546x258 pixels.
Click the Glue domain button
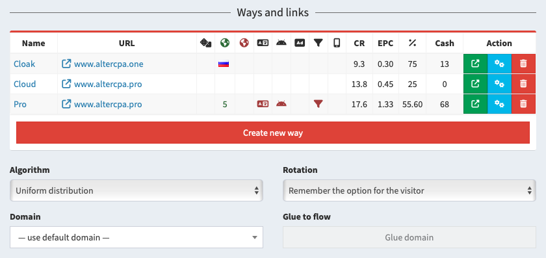409,237
